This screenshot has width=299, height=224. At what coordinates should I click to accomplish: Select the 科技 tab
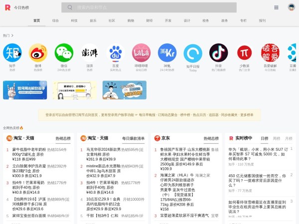74,20
